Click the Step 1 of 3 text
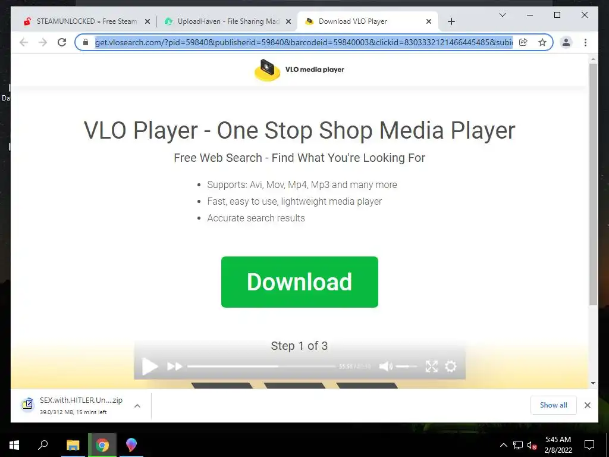The image size is (609, 457). [x=299, y=346]
